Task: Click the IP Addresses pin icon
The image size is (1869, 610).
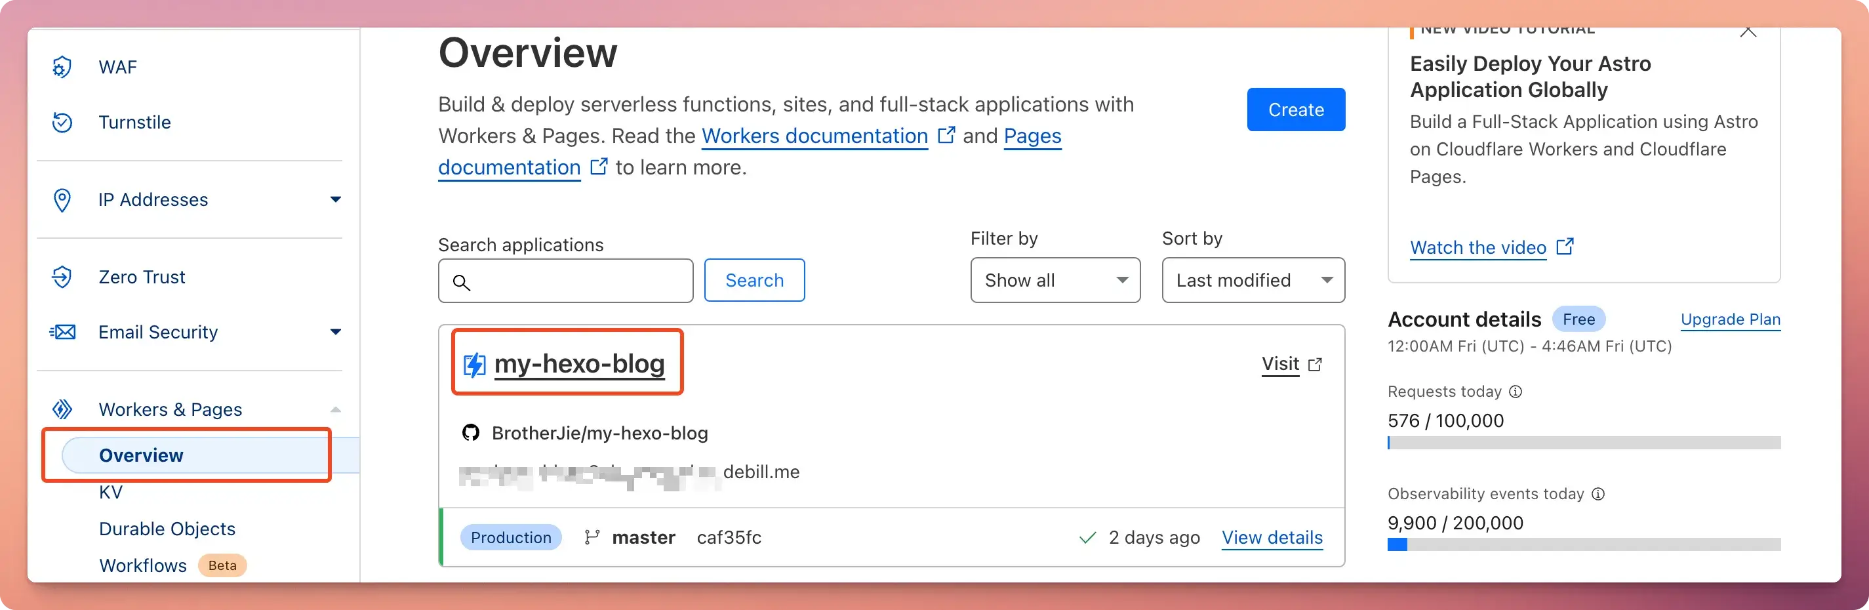Action: (62, 200)
